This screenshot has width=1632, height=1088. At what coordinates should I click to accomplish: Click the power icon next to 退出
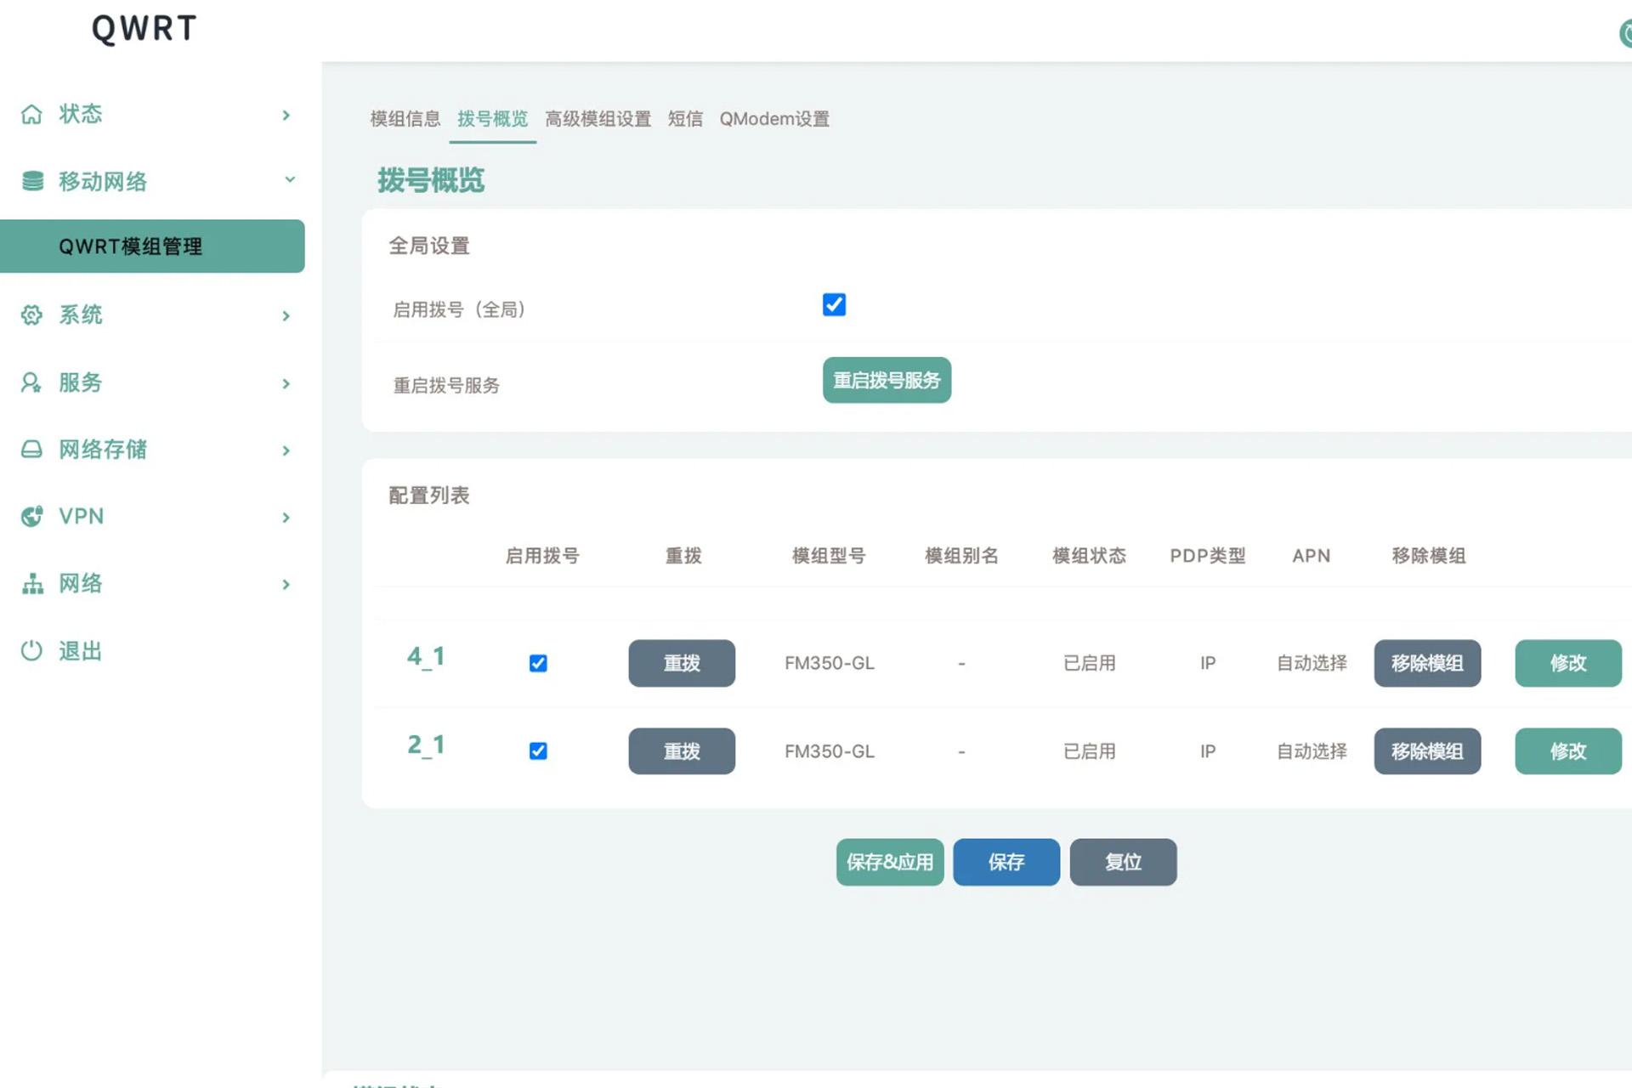[x=31, y=651]
